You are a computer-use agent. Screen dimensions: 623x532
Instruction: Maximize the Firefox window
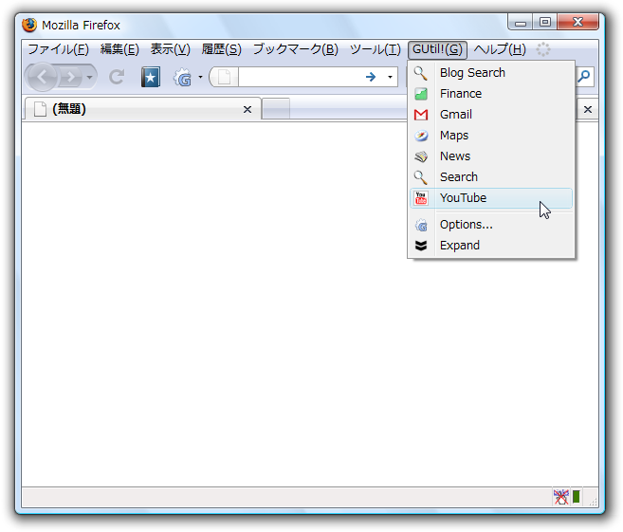pos(545,22)
